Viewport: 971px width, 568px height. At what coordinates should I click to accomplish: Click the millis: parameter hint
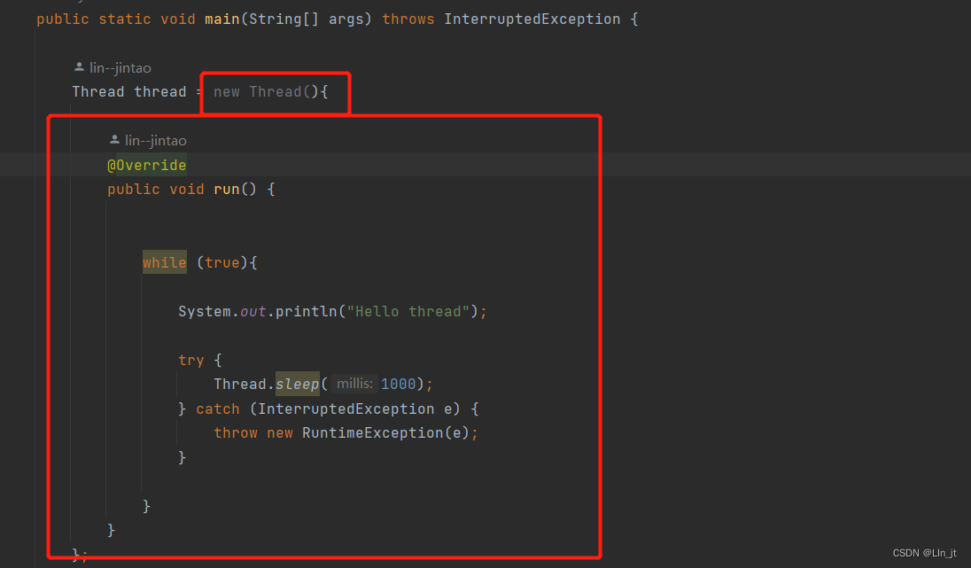pyautogui.click(x=354, y=384)
